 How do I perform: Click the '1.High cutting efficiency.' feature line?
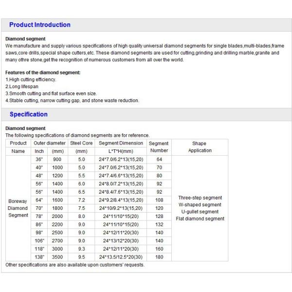31,79
